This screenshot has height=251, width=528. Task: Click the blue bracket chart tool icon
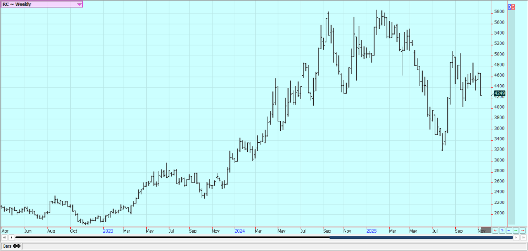[502, 230]
